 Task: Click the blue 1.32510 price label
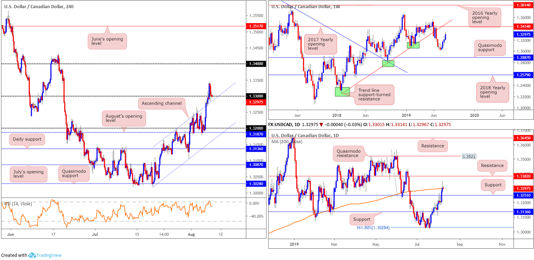[x=524, y=195]
